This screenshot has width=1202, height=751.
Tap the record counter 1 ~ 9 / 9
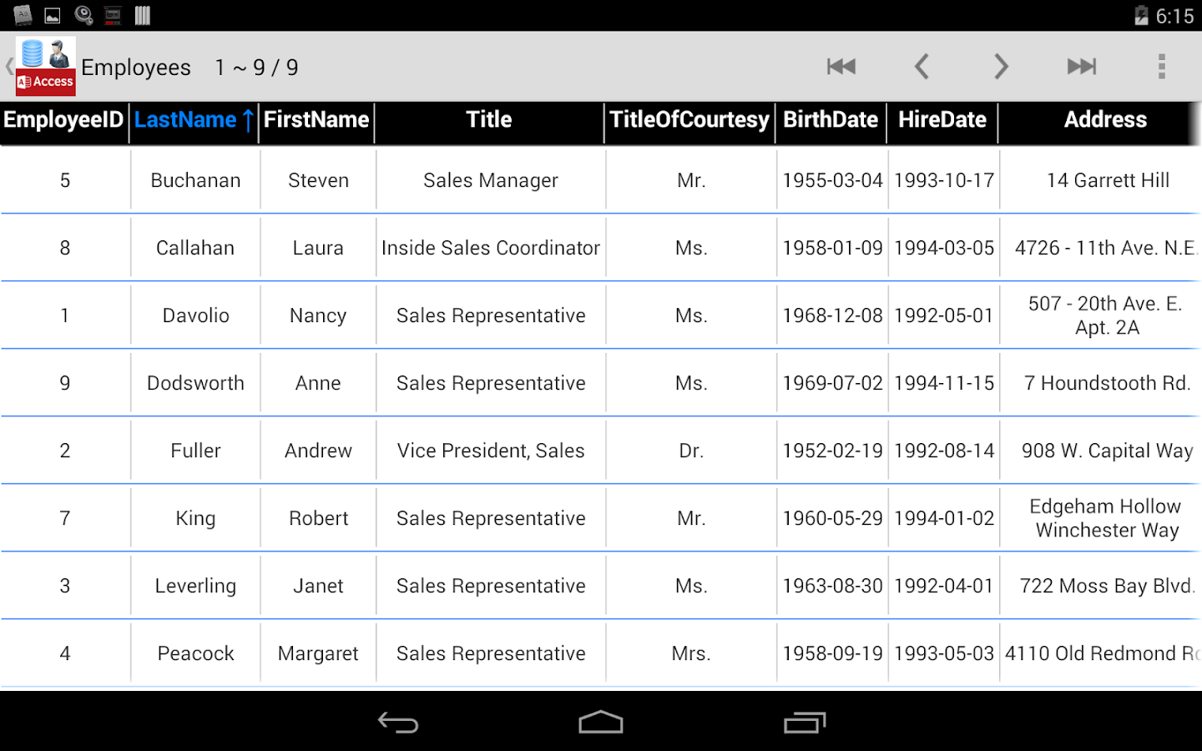click(x=256, y=67)
